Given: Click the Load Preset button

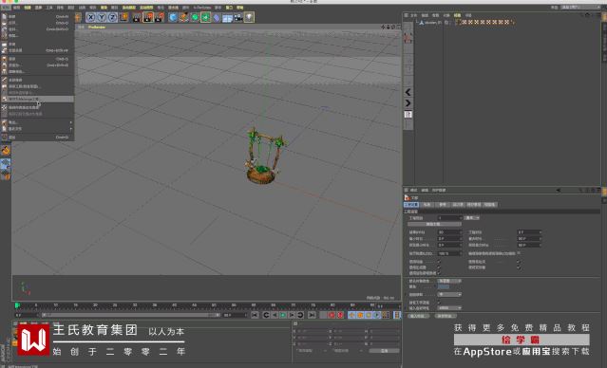Looking at the screenshot, I should click(418, 316).
